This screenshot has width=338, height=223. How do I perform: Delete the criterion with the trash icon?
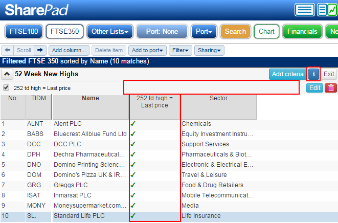coord(331,88)
